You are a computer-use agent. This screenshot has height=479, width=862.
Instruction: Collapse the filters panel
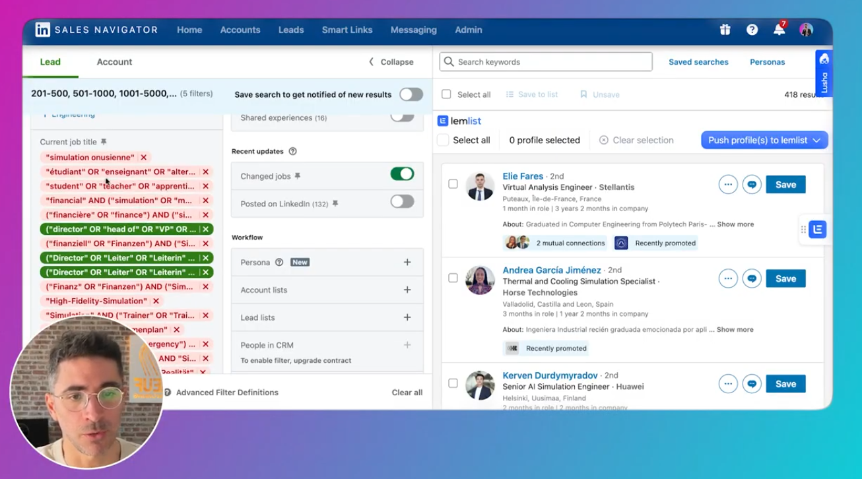[x=391, y=62]
